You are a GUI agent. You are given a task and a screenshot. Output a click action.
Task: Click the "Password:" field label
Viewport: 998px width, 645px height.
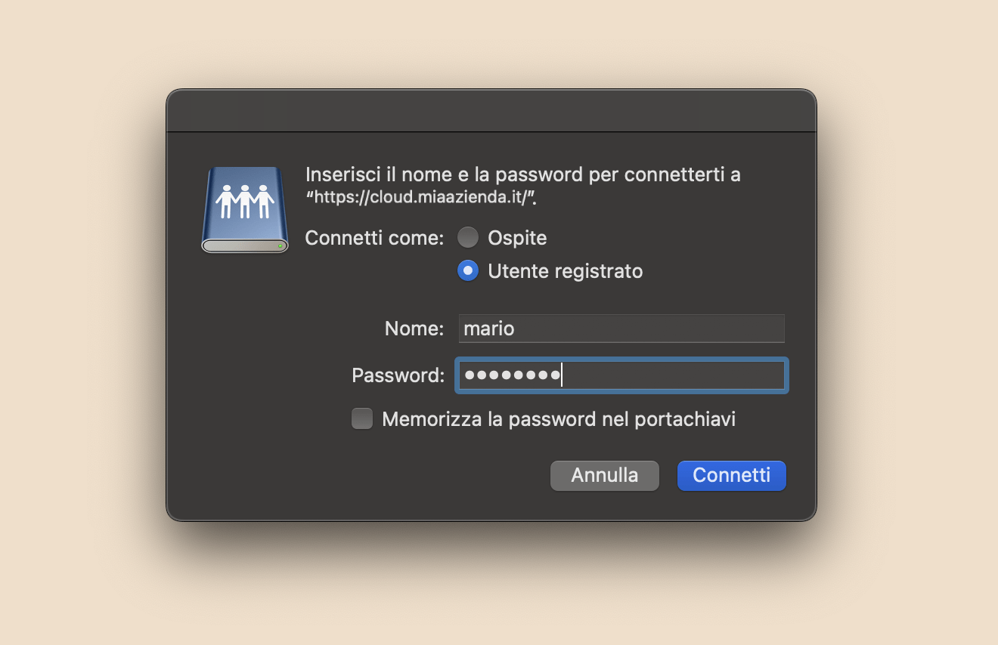point(398,375)
